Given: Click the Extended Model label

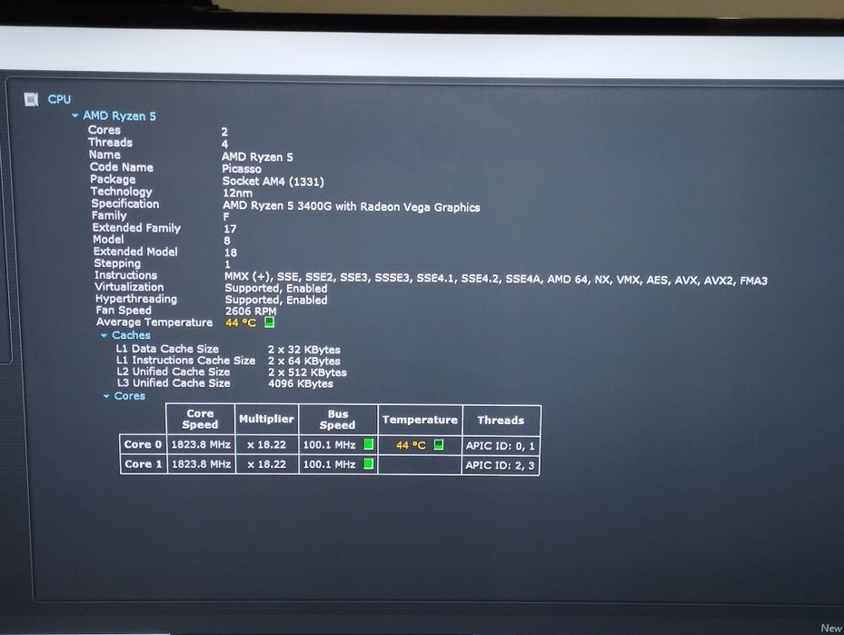Looking at the screenshot, I should (135, 252).
